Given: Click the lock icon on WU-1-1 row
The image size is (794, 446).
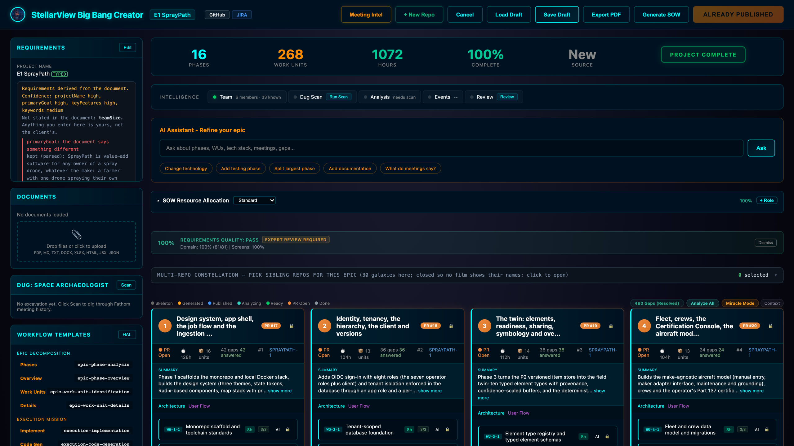Looking at the screenshot, I should pos(288,430).
